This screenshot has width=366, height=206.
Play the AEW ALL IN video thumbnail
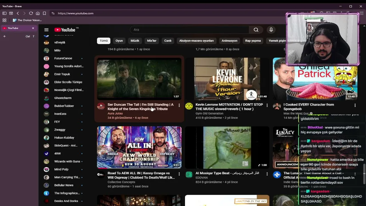tap(139, 148)
